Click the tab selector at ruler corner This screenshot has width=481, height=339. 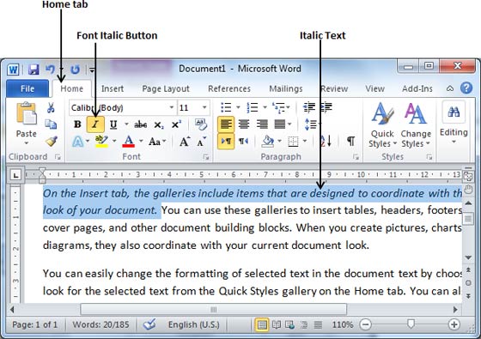tap(15, 175)
